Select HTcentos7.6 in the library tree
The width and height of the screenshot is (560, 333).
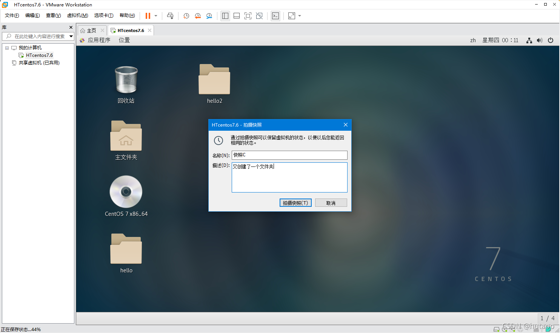pos(39,55)
